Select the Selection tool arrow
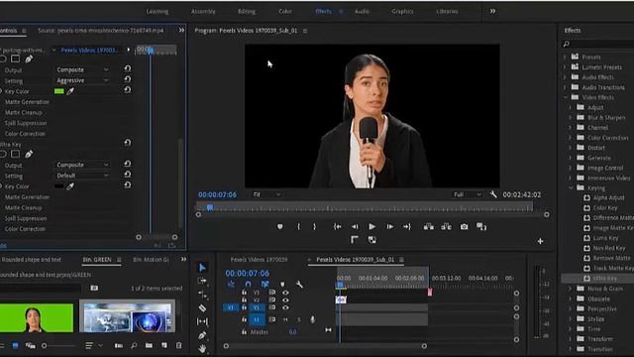 [x=202, y=268]
